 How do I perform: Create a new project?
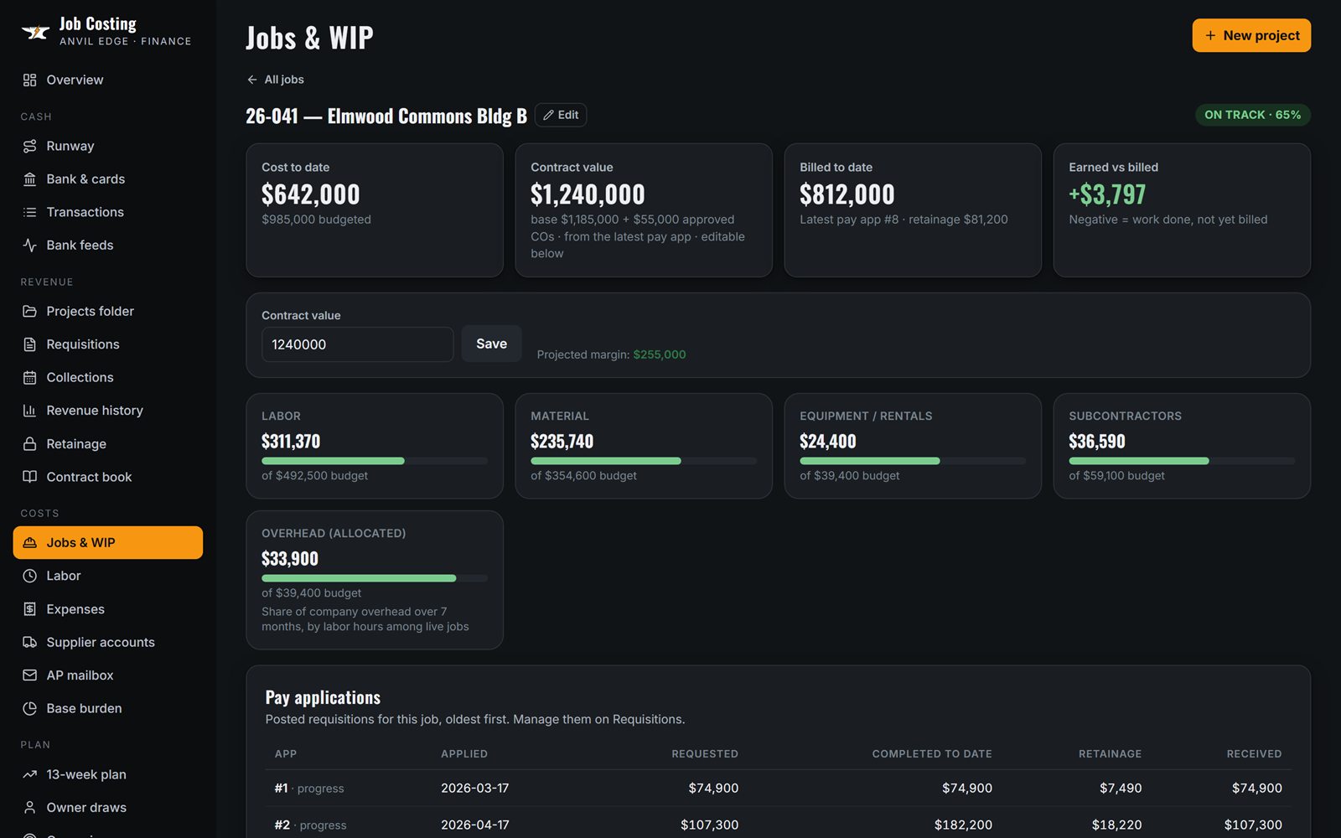point(1251,35)
